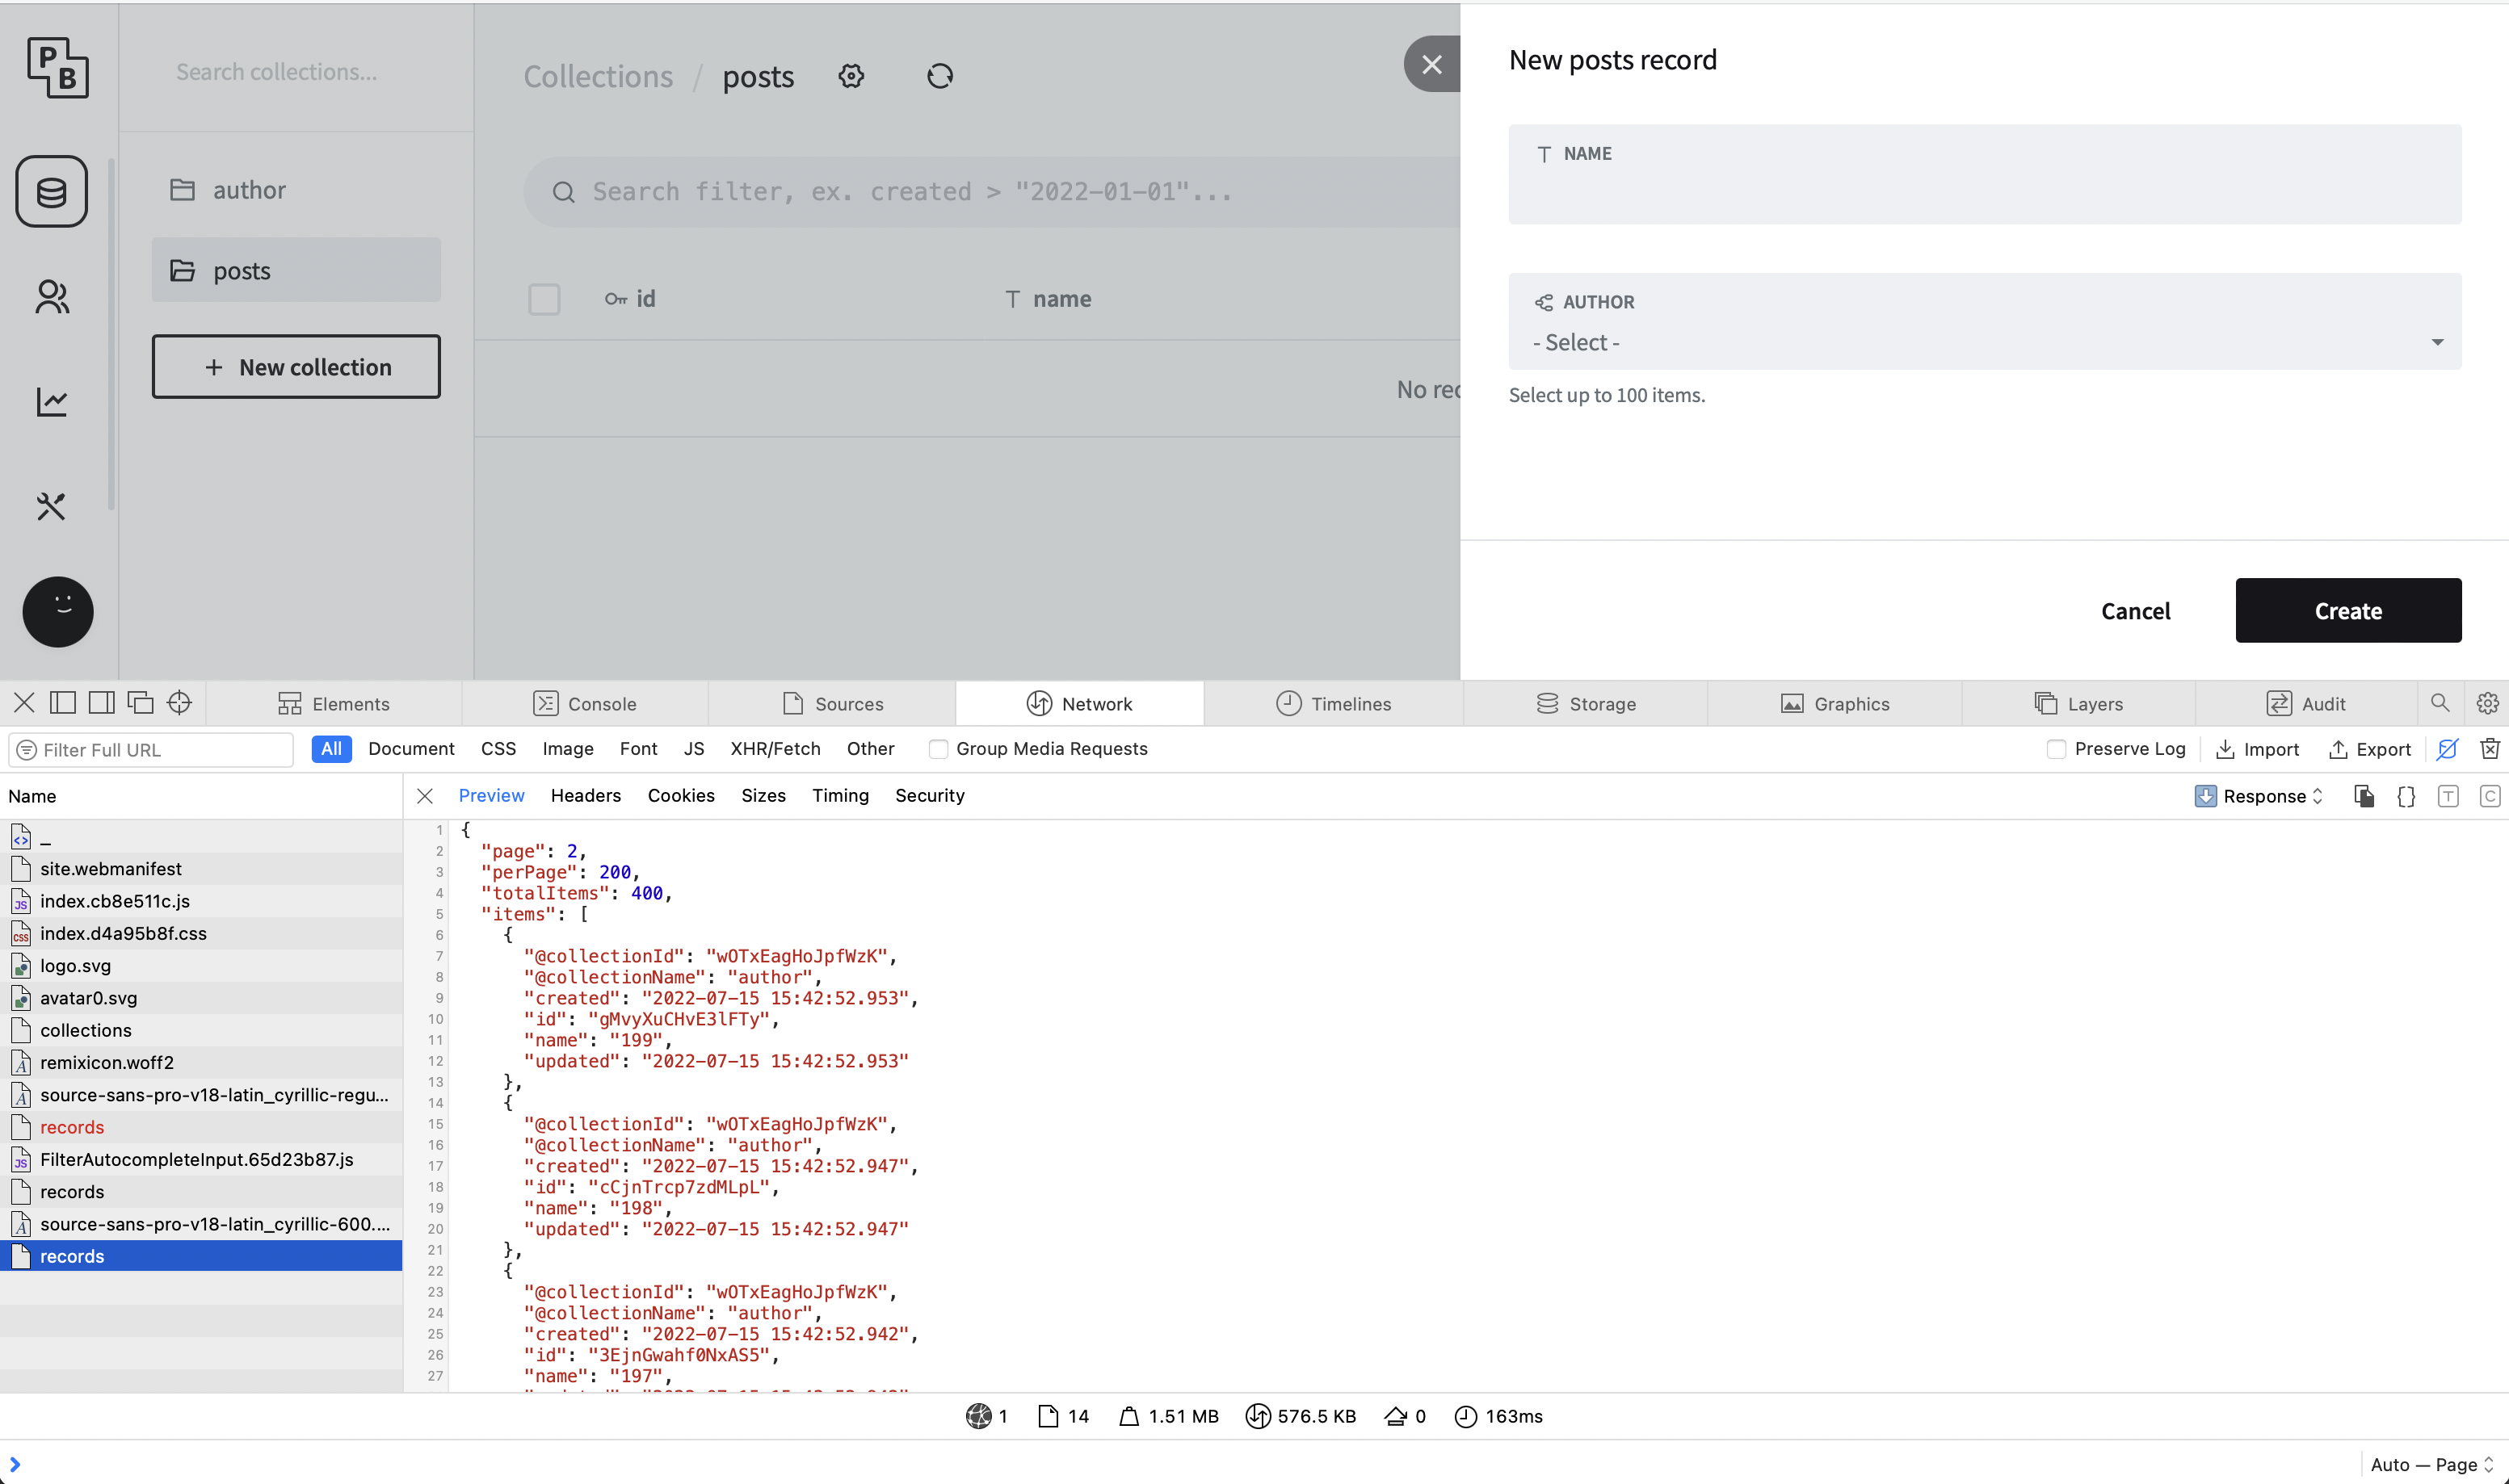The width and height of the screenshot is (2509, 1484).
Task: Switch to the Headers tab
Action: [584, 795]
